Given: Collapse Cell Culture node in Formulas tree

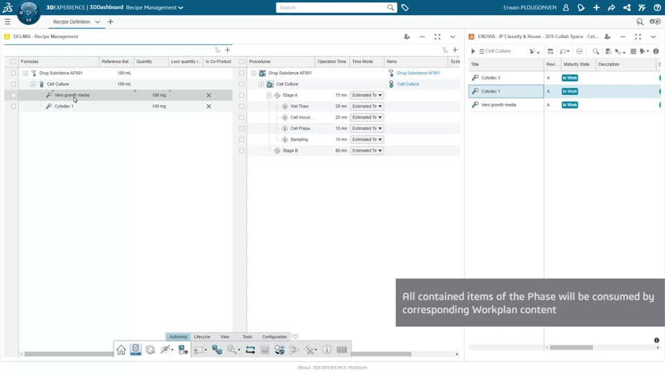Looking at the screenshot, I should pyautogui.click(x=33, y=84).
